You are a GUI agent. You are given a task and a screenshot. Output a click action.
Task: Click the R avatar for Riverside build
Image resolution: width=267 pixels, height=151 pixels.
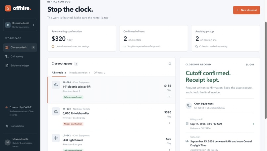(x=8, y=25)
